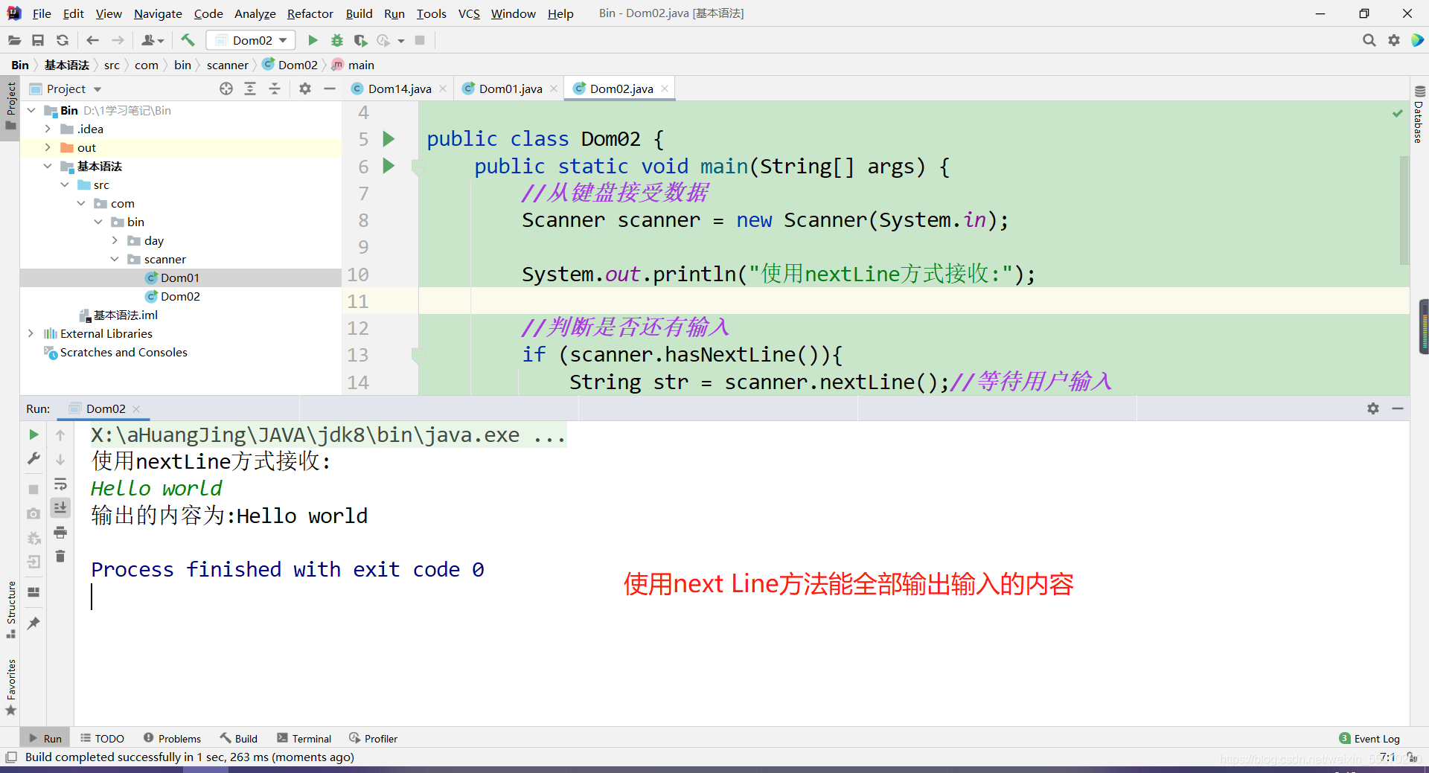The width and height of the screenshot is (1429, 773).
Task: Navigate back with the left arrow icon
Action: [92, 40]
